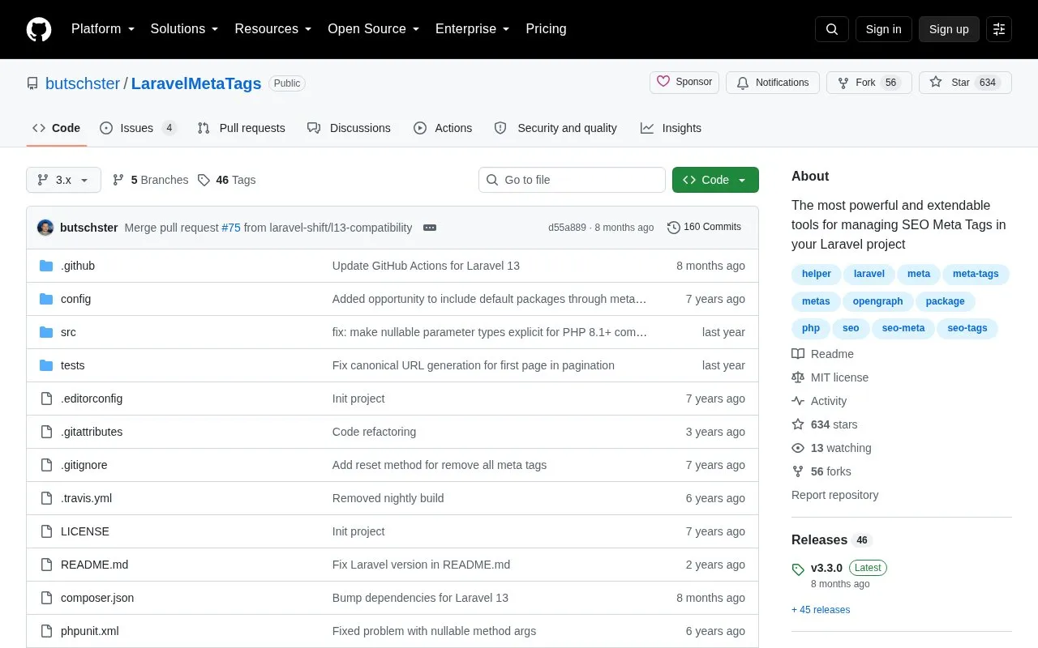Click the .github folder icon
1038x648 pixels.
pos(46,266)
